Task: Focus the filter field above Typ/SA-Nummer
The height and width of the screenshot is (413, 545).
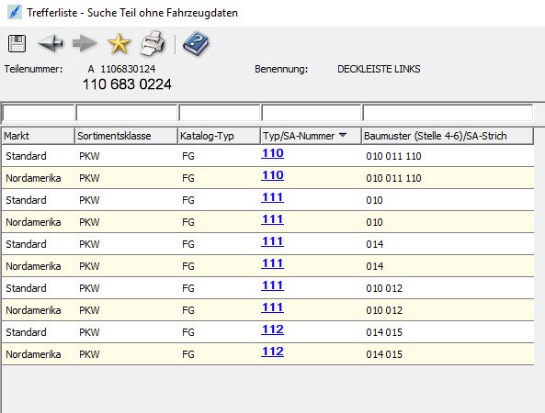Action: coord(311,113)
